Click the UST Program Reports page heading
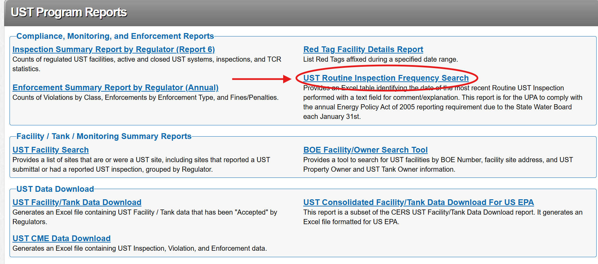Image resolution: width=598 pixels, height=264 pixels. pyautogui.click(x=69, y=12)
